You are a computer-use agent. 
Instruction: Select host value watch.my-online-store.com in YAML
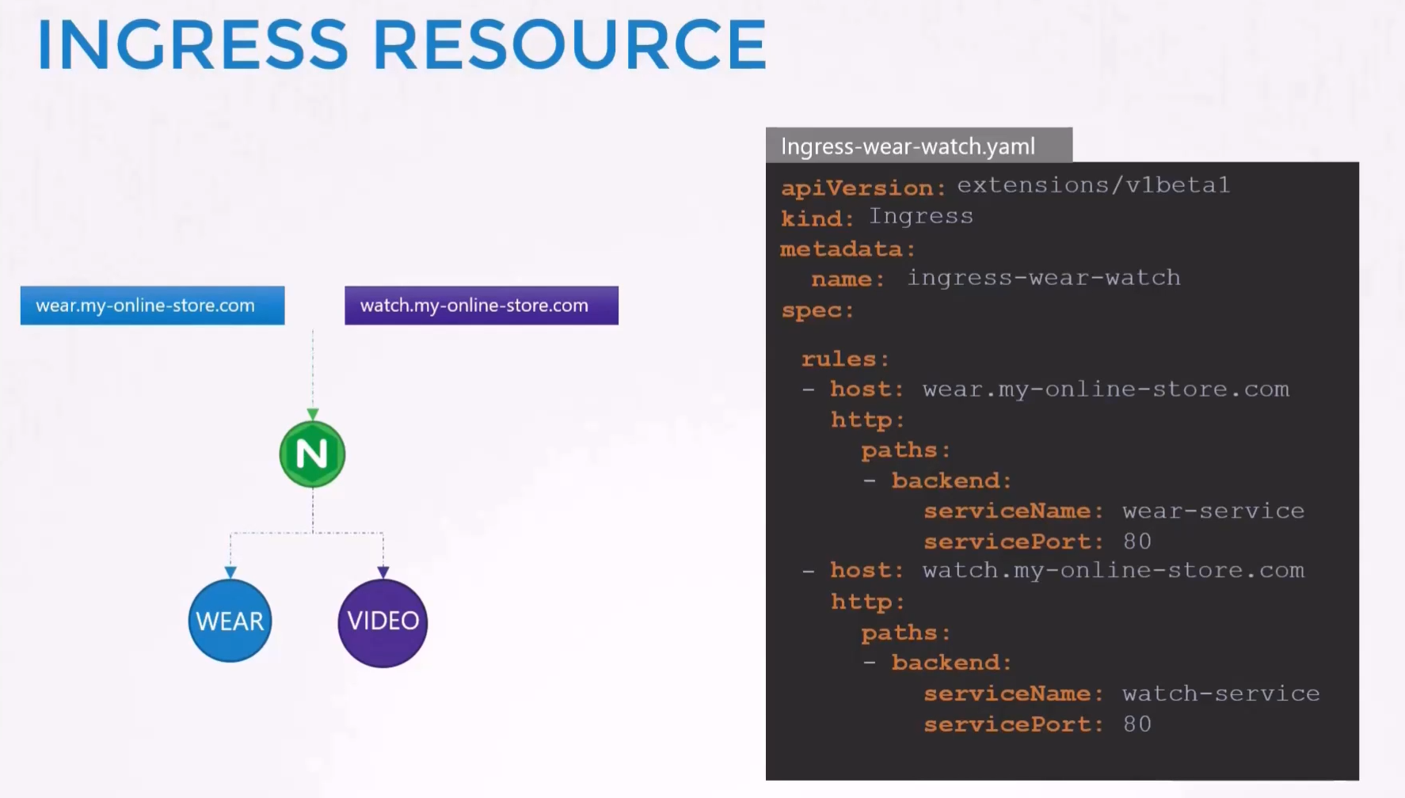pos(1113,571)
